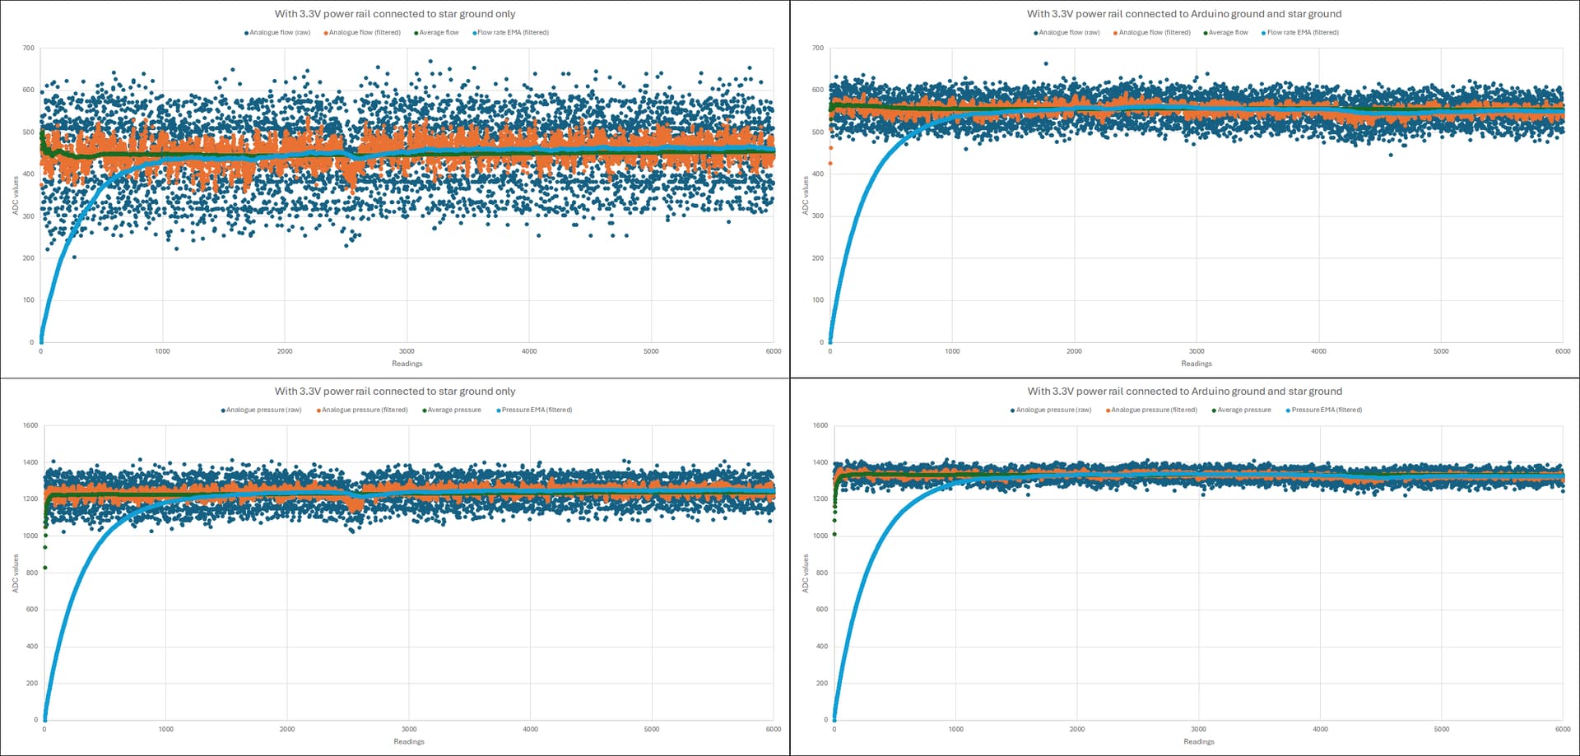Toggle the Average flow legend entry off
Screen dimensions: 1580x756
pyautogui.click(x=418, y=33)
